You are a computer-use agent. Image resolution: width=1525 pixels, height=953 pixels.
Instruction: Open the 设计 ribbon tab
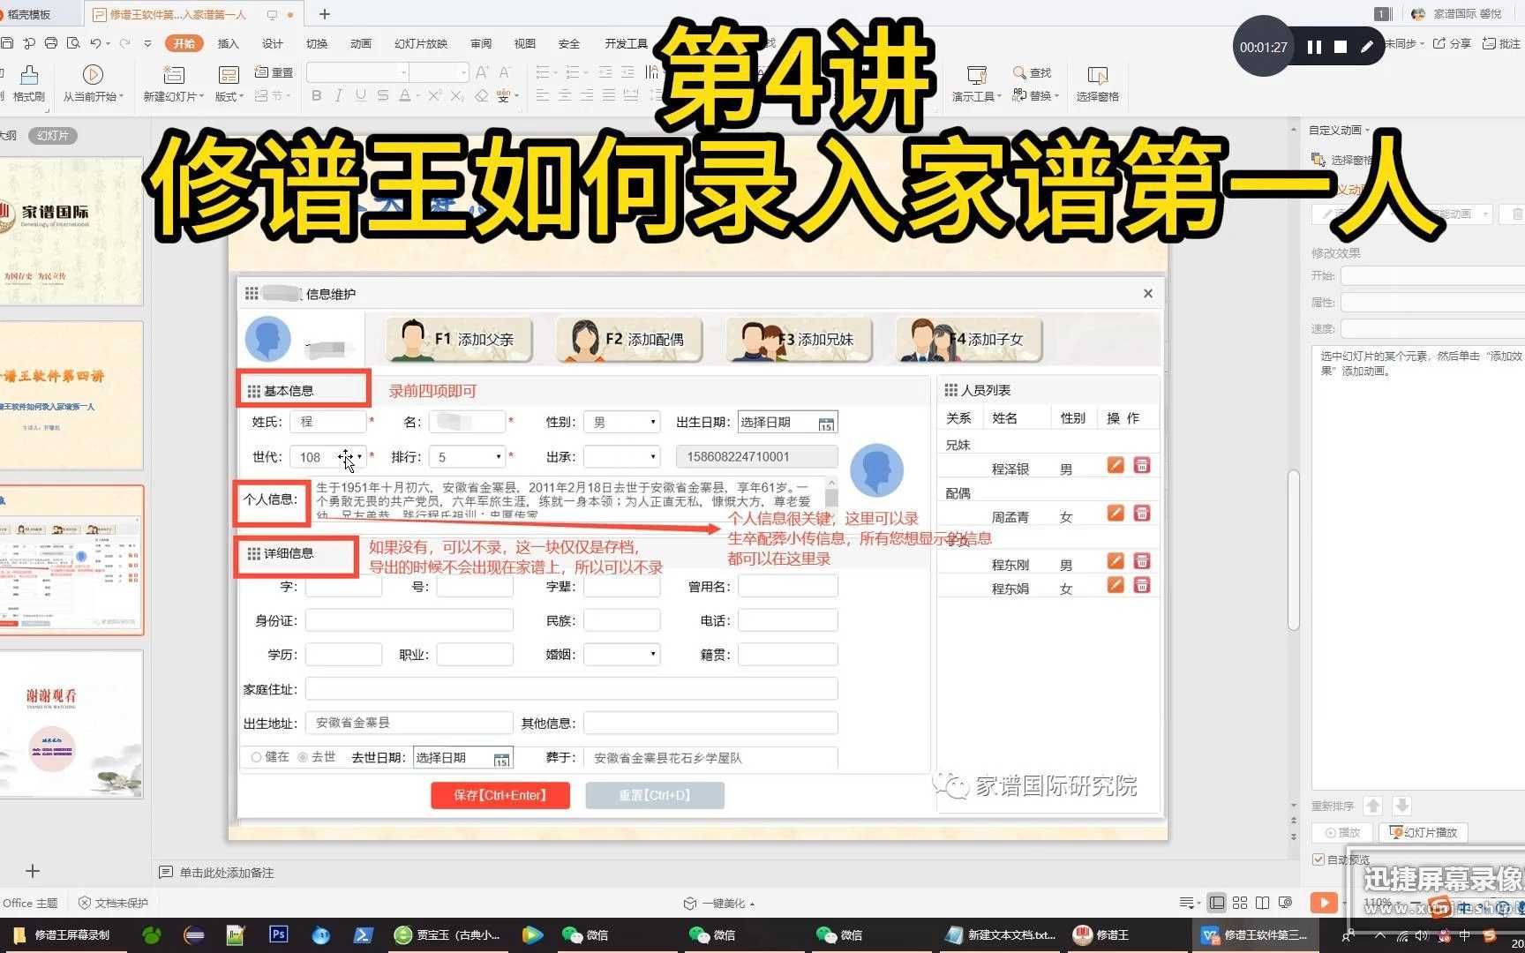(x=272, y=43)
